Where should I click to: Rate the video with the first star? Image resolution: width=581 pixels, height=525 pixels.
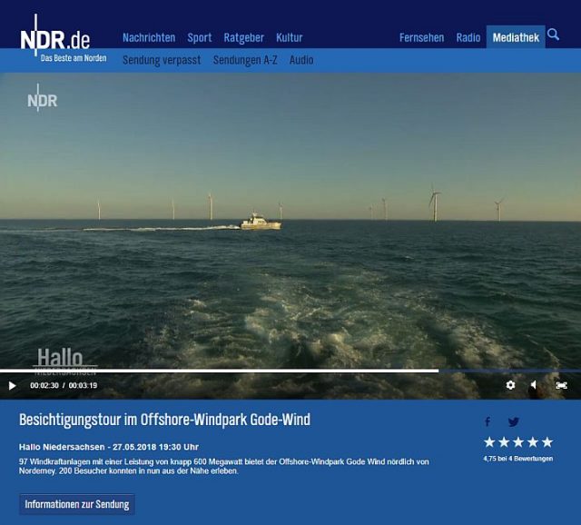click(489, 442)
